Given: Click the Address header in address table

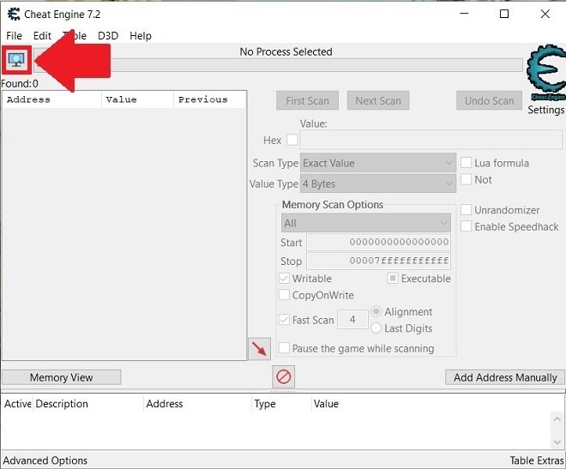Looking at the screenshot, I should pos(198,404).
